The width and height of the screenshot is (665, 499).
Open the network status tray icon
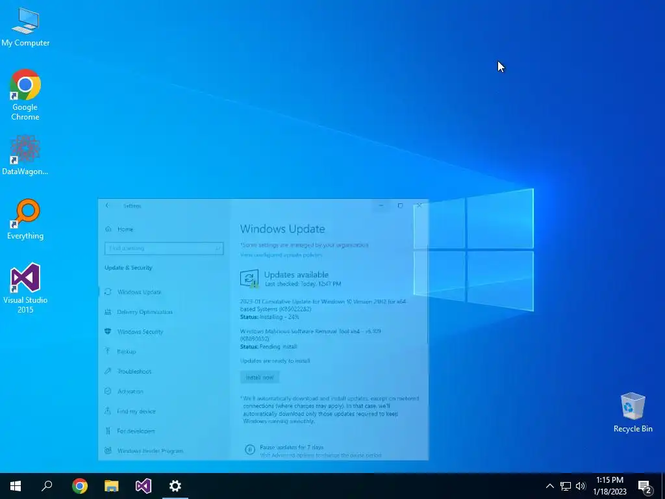click(x=566, y=486)
